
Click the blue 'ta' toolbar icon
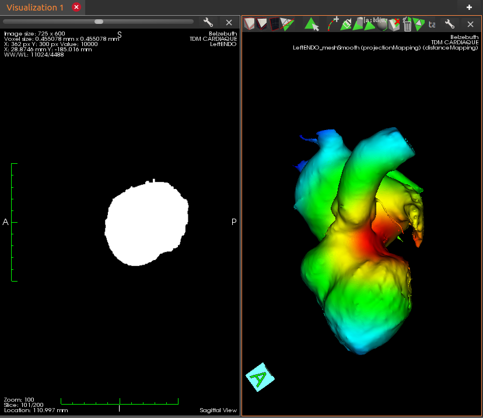[432, 24]
